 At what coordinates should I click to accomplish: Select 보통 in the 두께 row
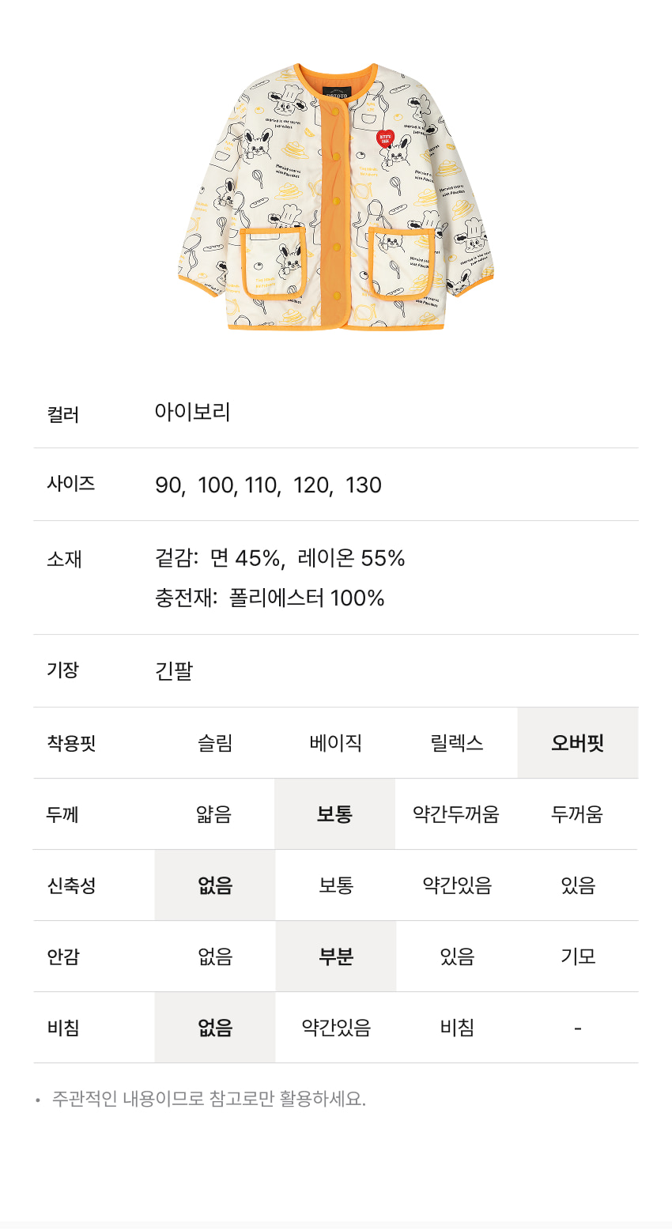335,814
